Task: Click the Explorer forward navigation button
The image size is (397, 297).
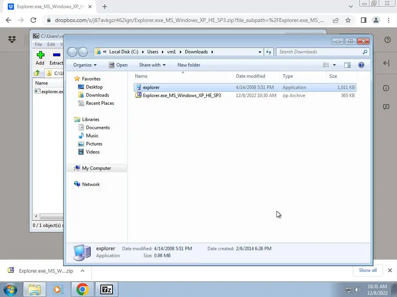Action: pos(83,52)
